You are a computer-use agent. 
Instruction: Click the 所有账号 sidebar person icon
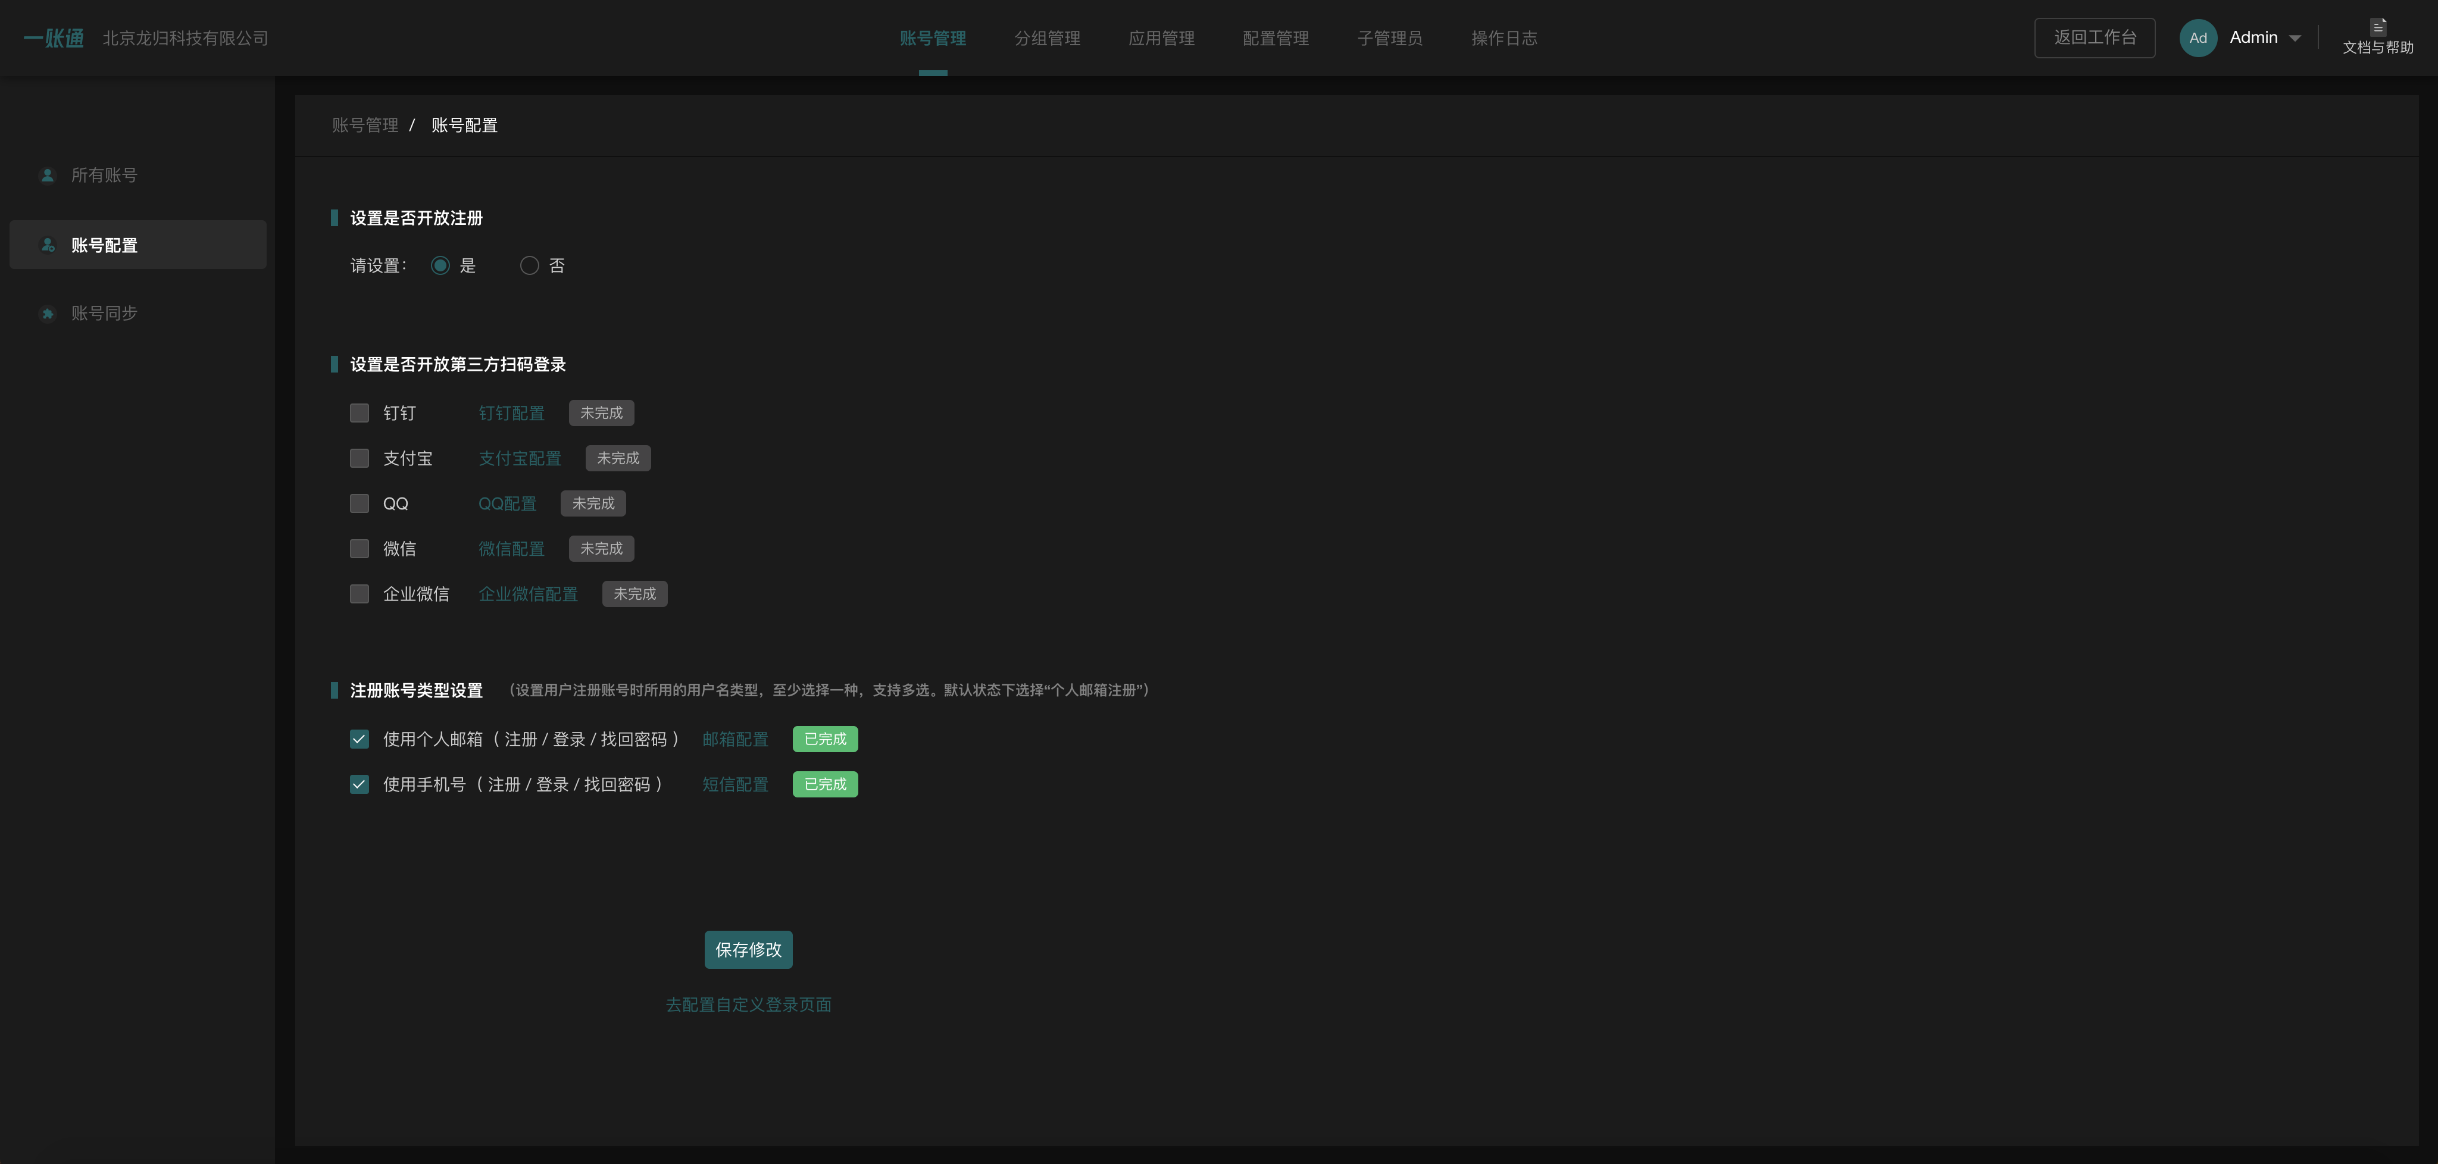pos(48,175)
